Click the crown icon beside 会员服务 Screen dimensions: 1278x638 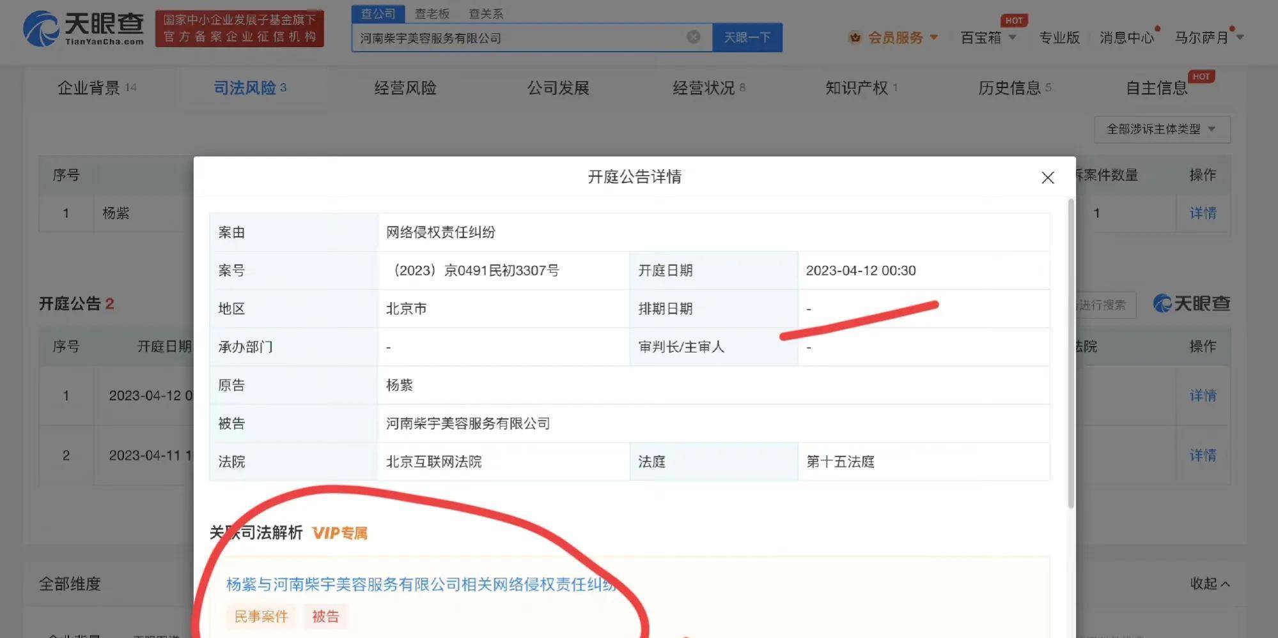coord(855,38)
